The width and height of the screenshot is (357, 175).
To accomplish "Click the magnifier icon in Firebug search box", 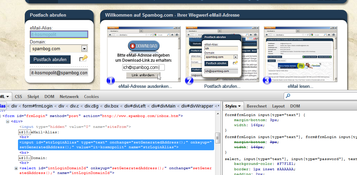I will [288, 96].
